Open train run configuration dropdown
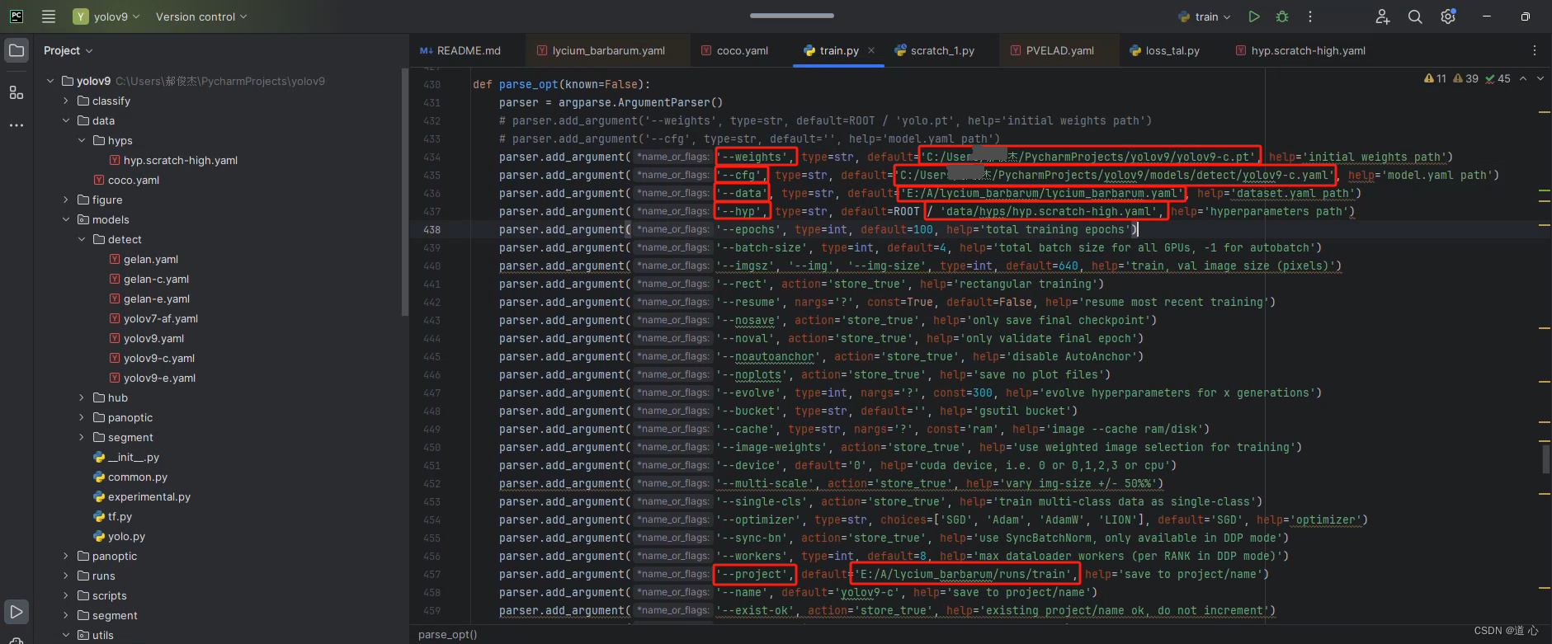1552x644 pixels. pos(1205,16)
